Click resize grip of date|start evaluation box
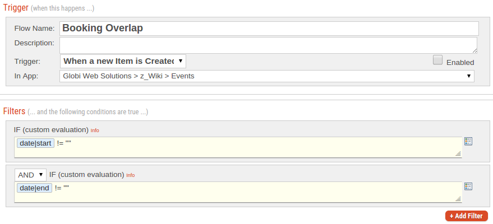 tap(458, 153)
